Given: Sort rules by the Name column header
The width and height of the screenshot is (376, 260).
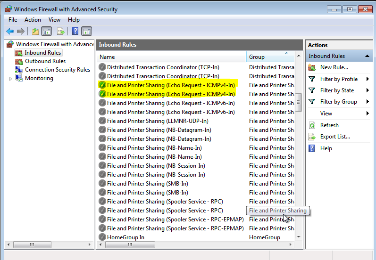Looking at the screenshot, I should [172, 57].
